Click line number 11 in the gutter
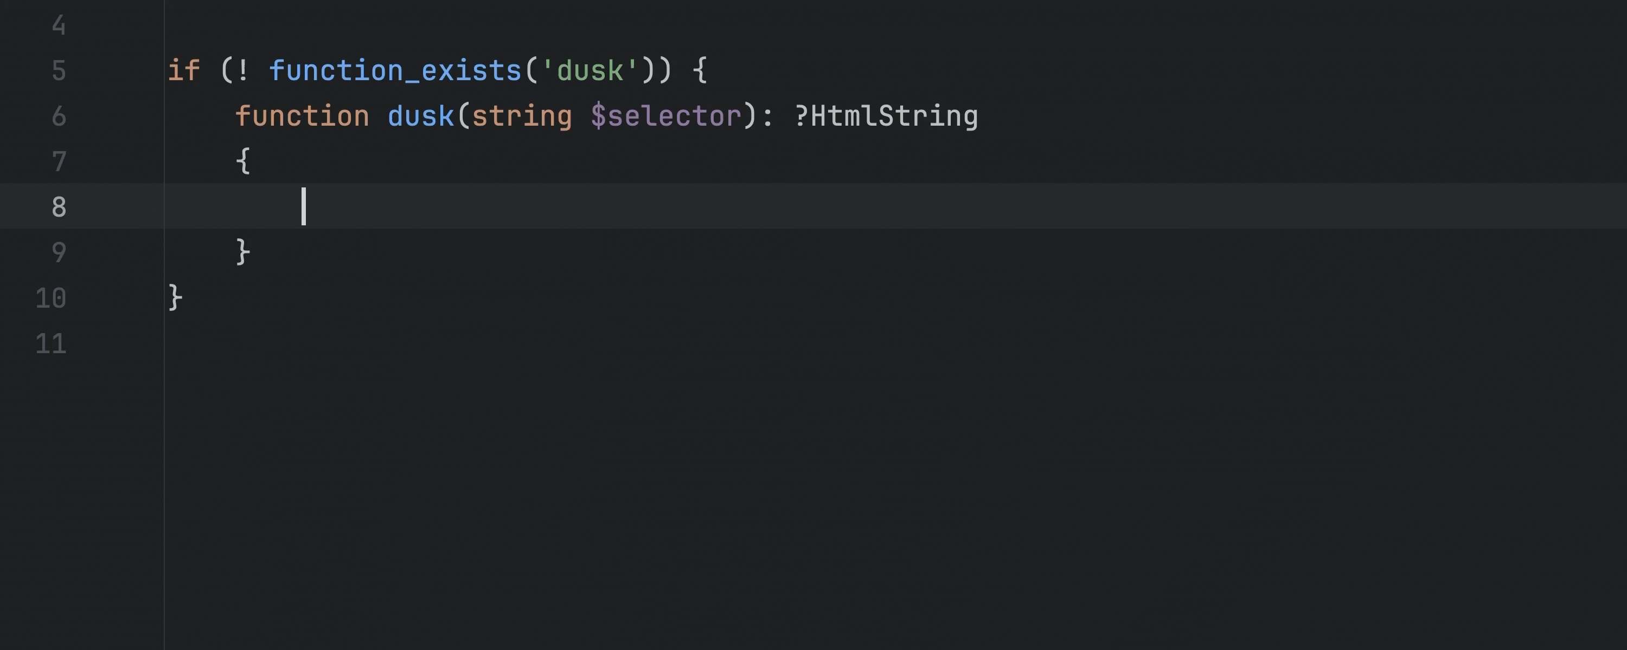Screen dimensions: 1627x650 point(50,344)
